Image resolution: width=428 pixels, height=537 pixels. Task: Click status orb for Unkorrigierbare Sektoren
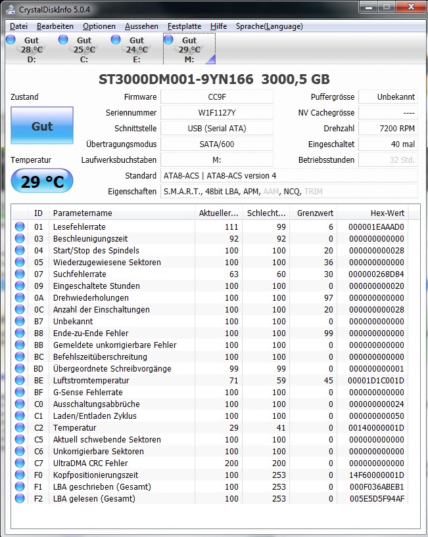[x=20, y=451]
